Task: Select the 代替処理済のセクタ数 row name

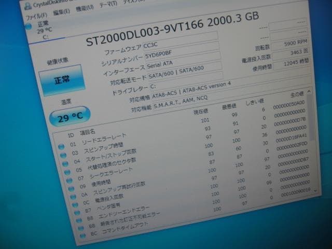Action: click(x=112, y=164)
